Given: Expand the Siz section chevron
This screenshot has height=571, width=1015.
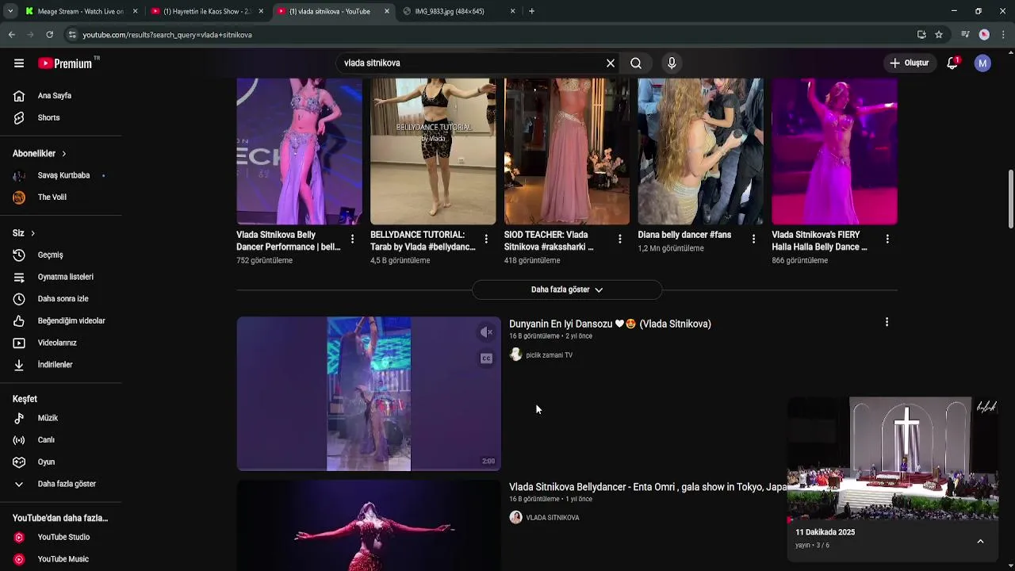Looking at the screenshot, I should (x=33, y=233).
